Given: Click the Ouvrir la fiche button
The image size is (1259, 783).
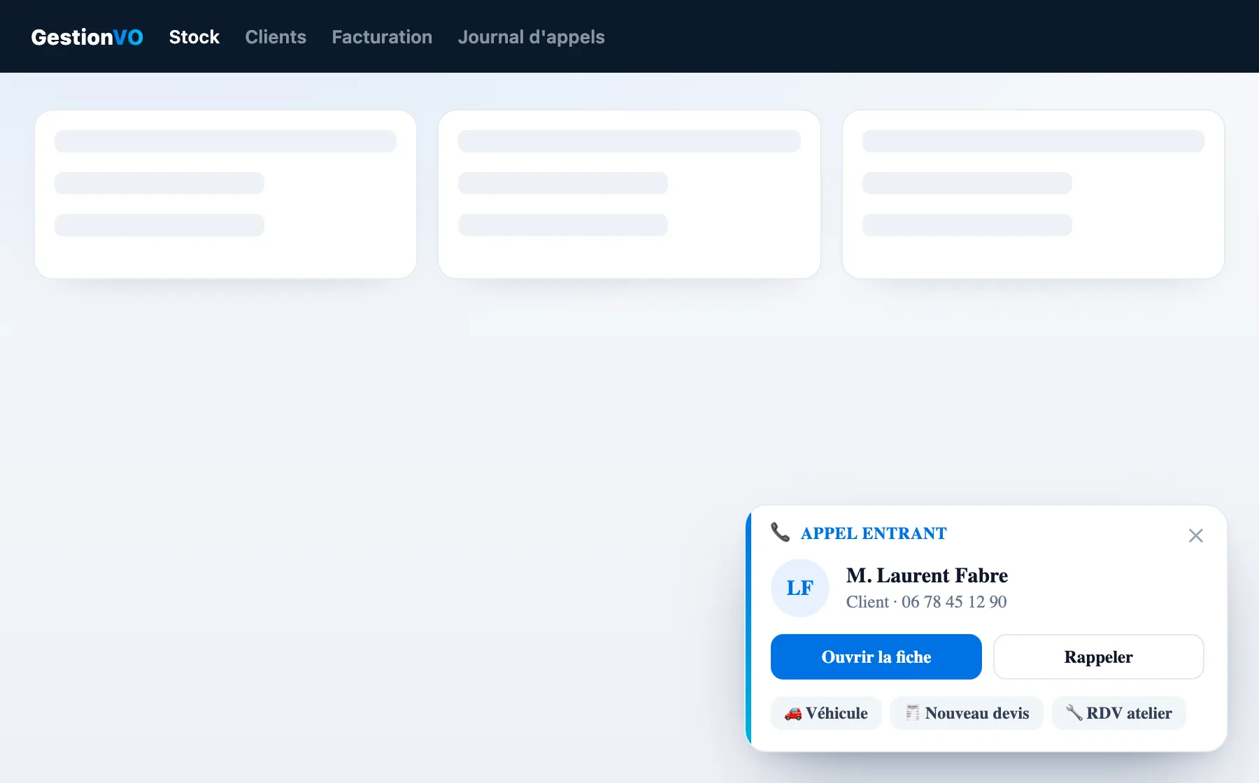Looking at the screenshot, I should pos(876,656).
